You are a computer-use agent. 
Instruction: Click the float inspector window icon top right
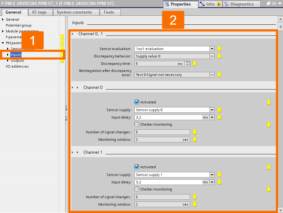[268, 3]
